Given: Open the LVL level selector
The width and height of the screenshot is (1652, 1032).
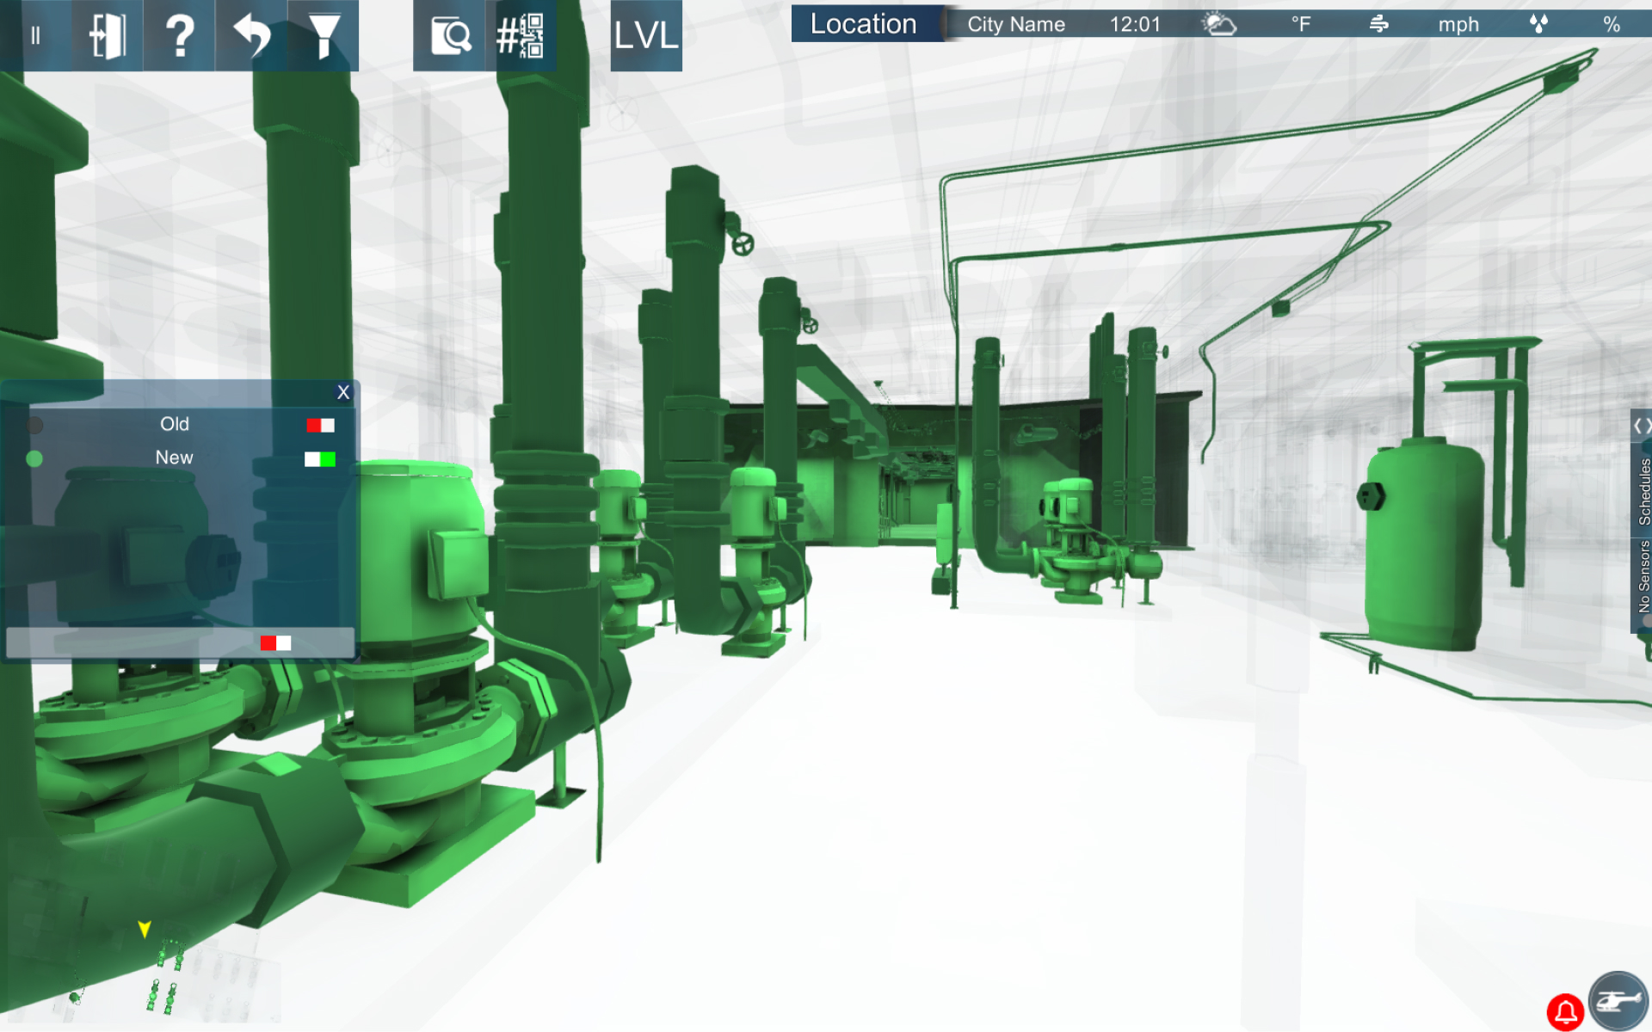Looking at the screenshot, I should click(x=646, y=35).
